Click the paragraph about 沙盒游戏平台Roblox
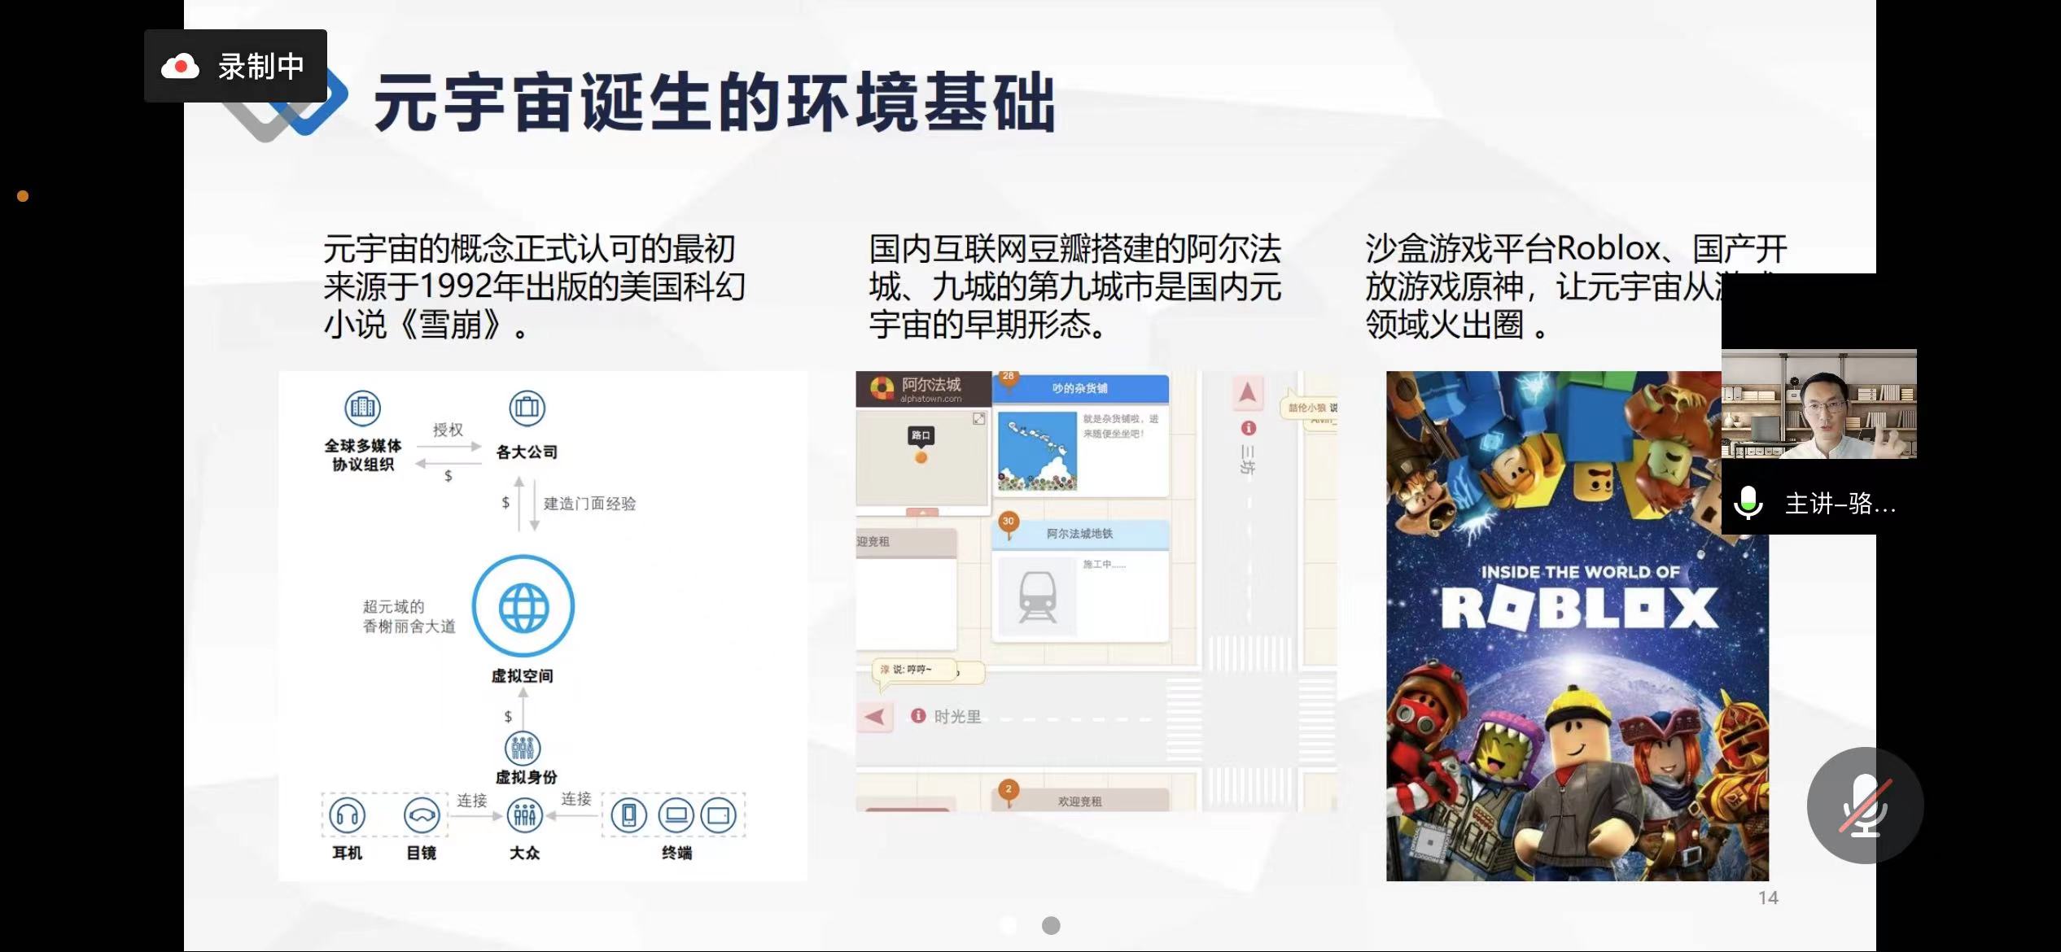 click(x=1576, y=286)
